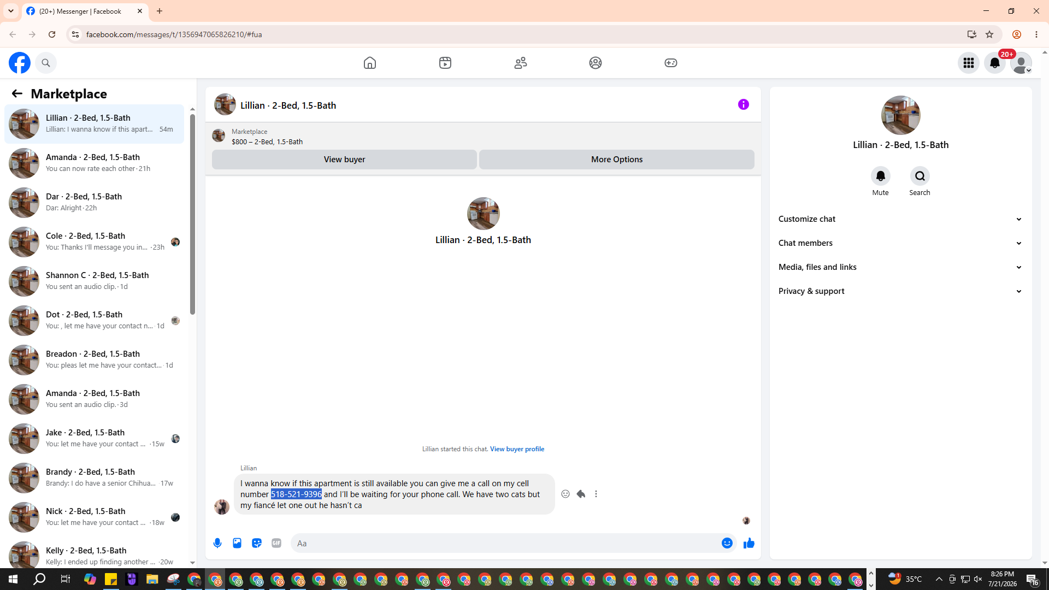Open the Chrome menu three dots
The image size is (1049, 590).
pos(1036,34)
